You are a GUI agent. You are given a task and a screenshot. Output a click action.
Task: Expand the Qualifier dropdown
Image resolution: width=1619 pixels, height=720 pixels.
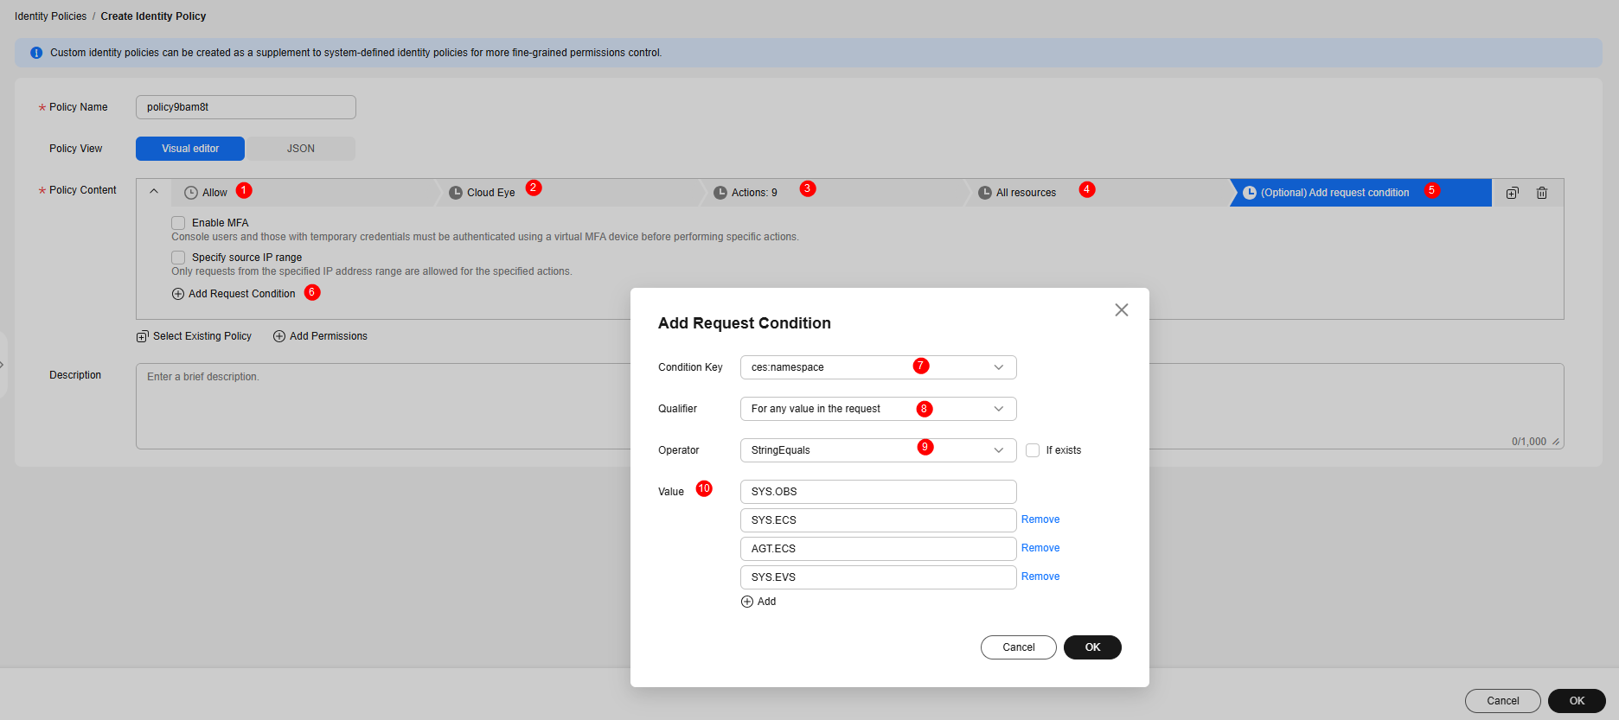click(877, 409)
